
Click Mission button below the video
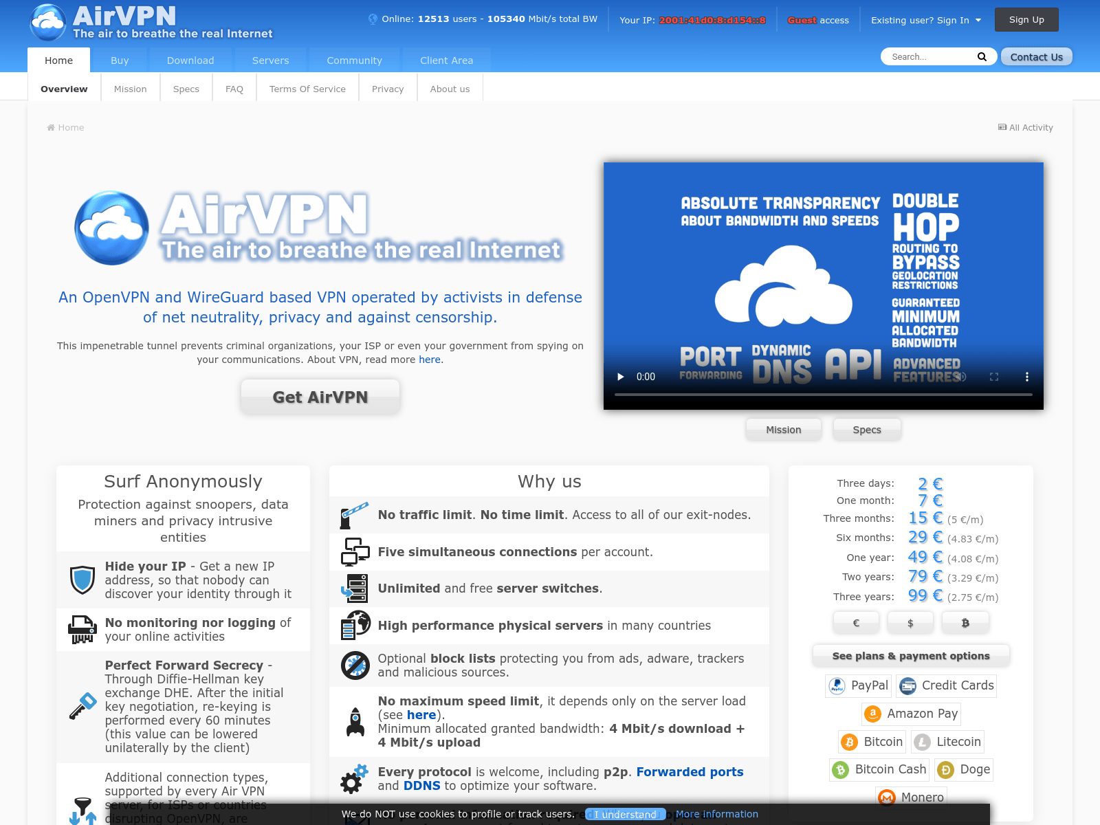784,430
